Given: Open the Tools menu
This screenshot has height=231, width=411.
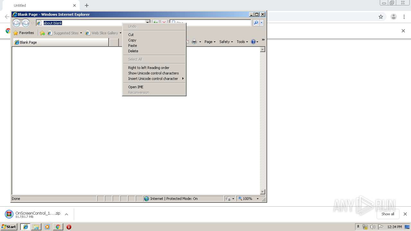Looking at the screenshot, I should tap(242, 42).
